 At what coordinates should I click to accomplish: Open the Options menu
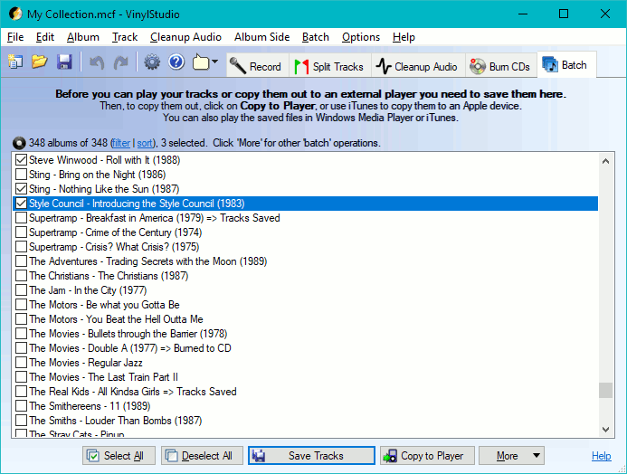(361, 37)
